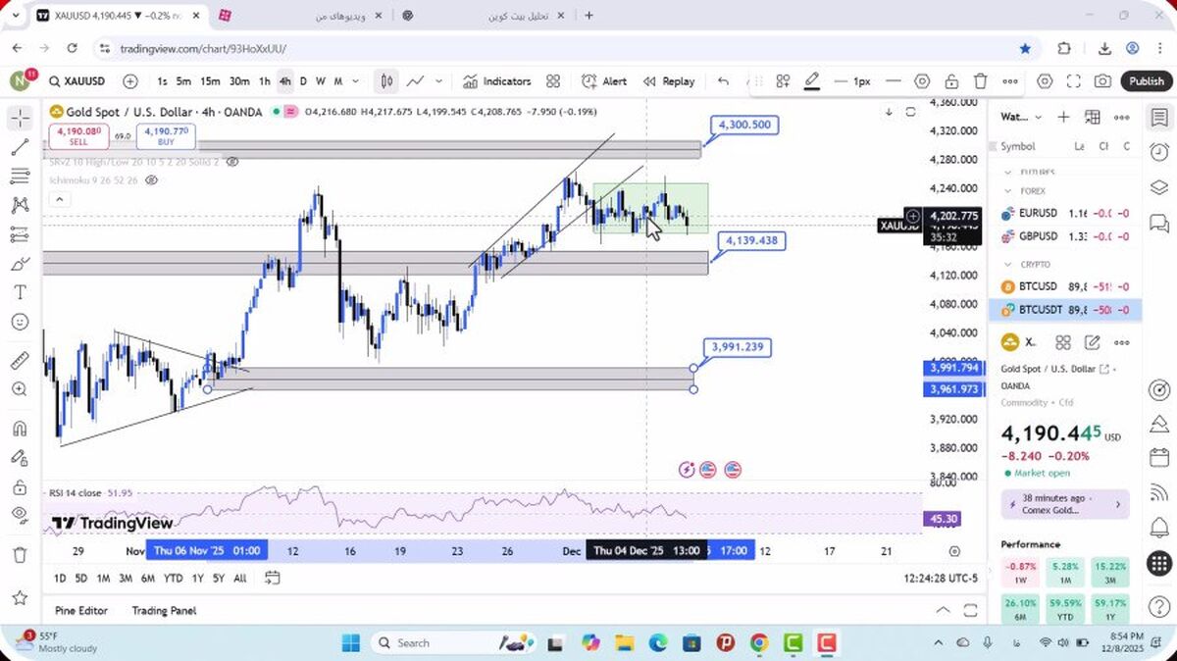Switch to the 1h timeframe
This screenshot has width=1177, height=661.
click(265, 81)
